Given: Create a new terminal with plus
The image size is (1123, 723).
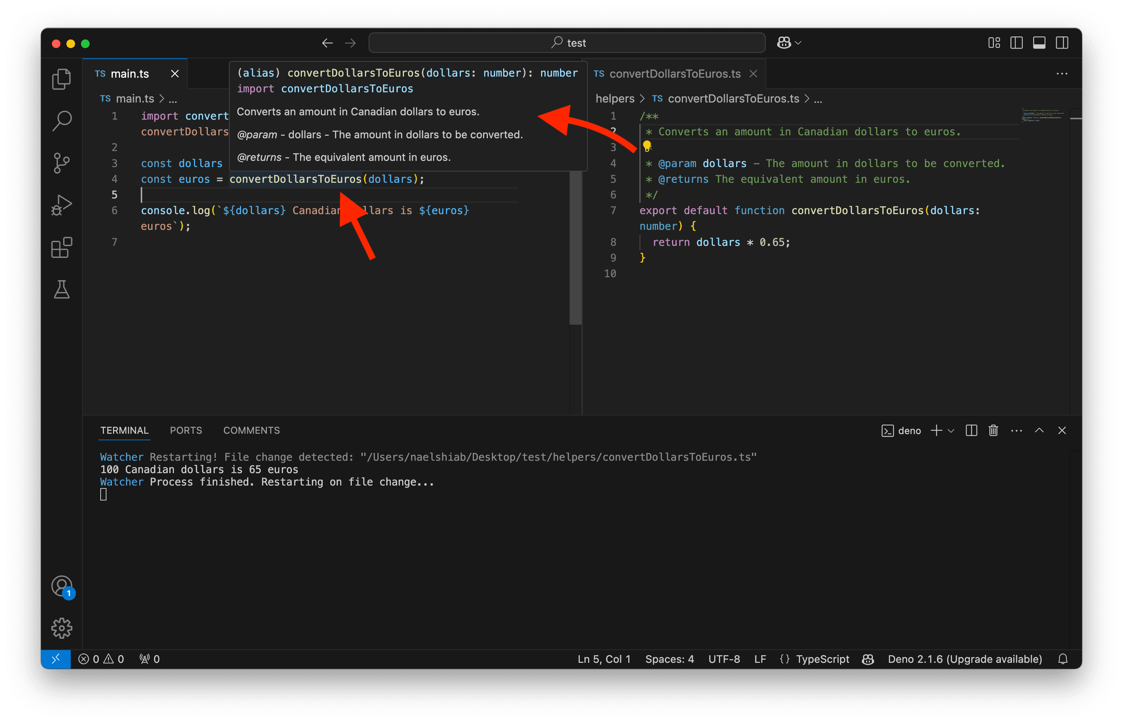Looking at the screenshot, I should coord(936,430).
